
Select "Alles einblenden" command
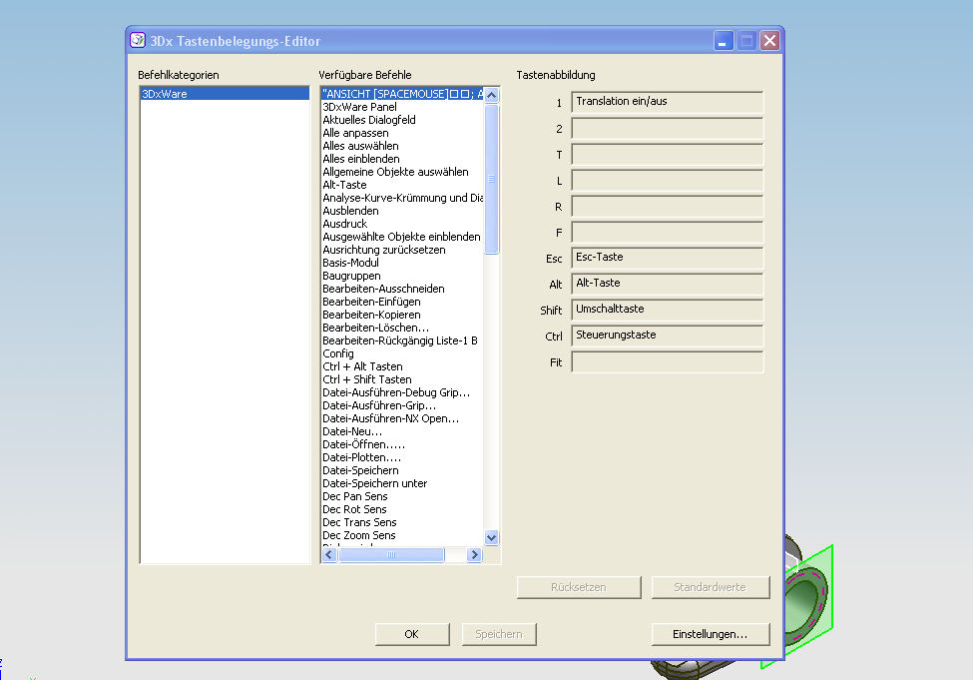coord(401,159)
